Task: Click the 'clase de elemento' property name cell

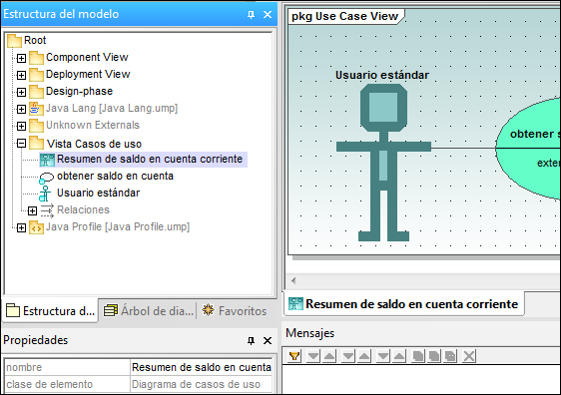Action: click(x=67, y=384)
